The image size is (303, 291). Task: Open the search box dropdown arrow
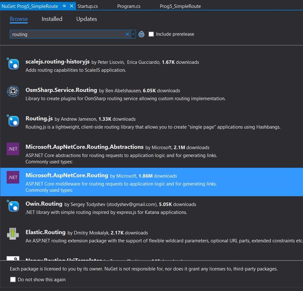[133, 34]
